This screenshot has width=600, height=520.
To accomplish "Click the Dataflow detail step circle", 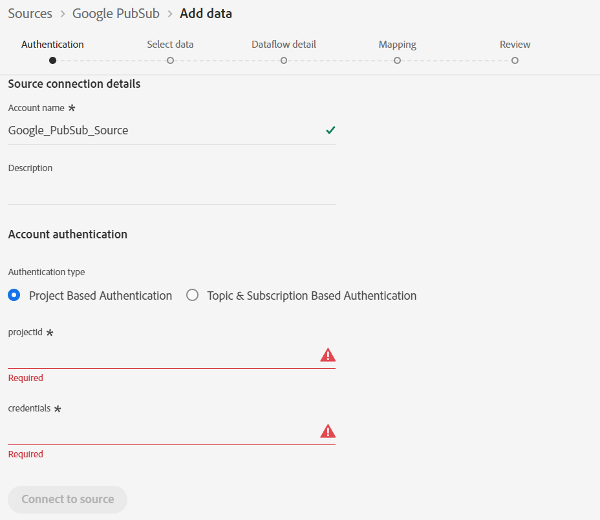I will (283, 60).
